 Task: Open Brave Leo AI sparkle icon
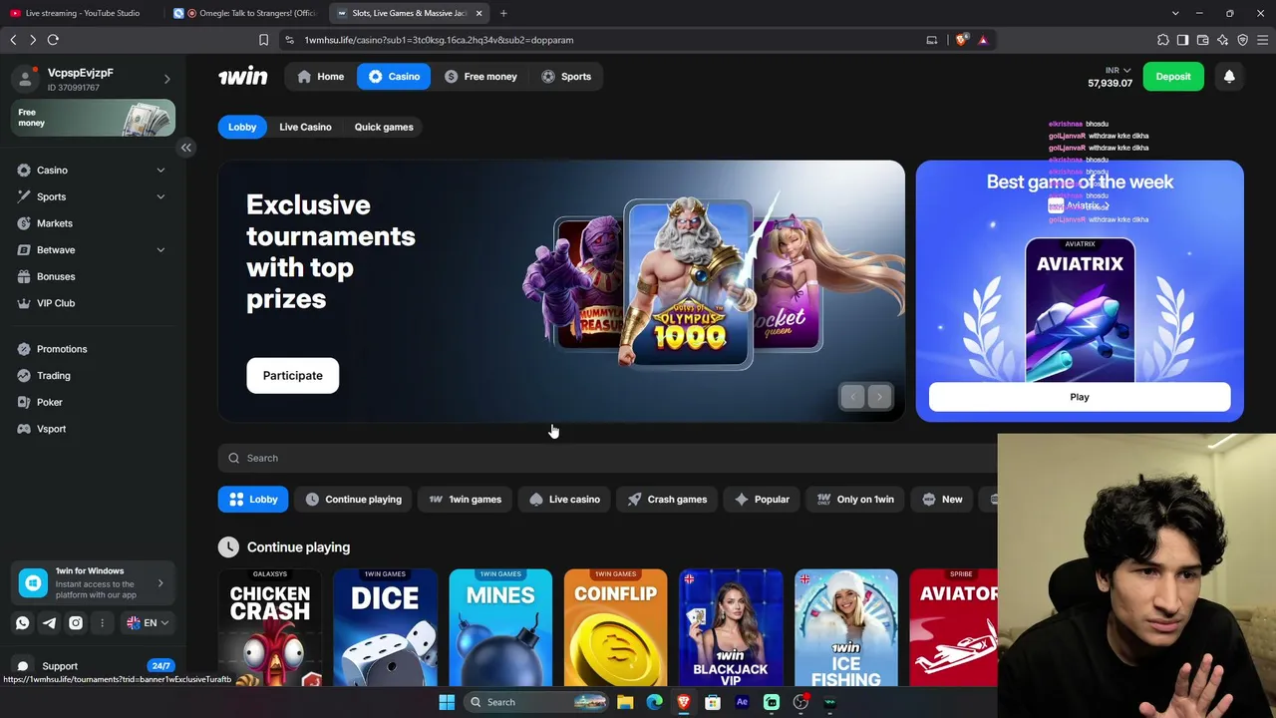pyautogui.click(x=1222, y=40)
